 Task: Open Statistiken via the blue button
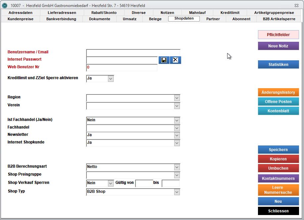point(278,65)
